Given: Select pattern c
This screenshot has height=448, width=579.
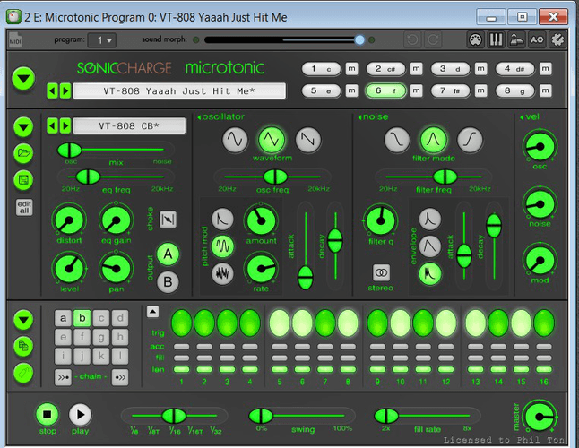Looking at the screenshot, I should [101, 318].
